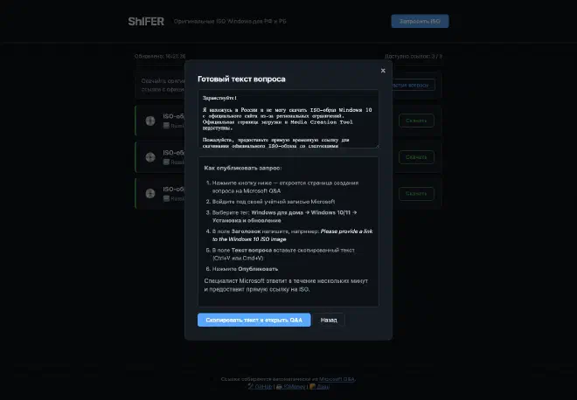Image resolution: width=577 pixels, height=400 pixels.
Task: Click inside the prepared question text area
Action: pos(288,119)
